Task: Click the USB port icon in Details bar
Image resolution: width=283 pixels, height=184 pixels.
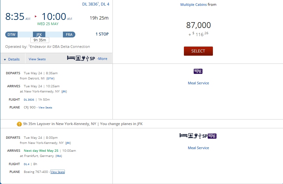Action: click(87, 58)
